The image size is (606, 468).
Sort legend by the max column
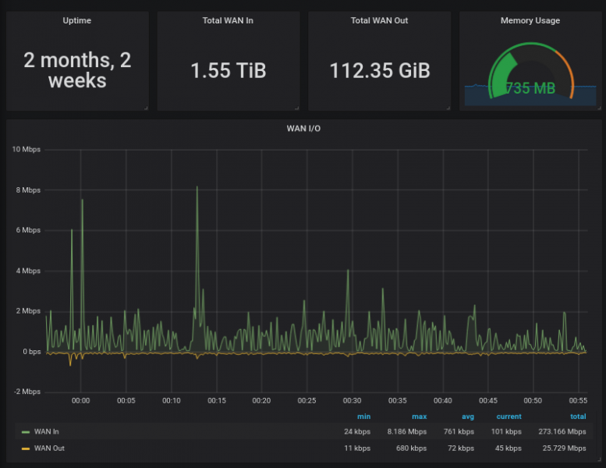pos(420,417)
